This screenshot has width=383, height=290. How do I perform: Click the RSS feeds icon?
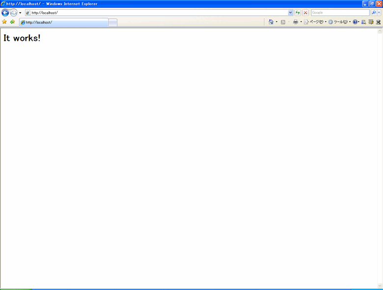click(x=283, y=22)
